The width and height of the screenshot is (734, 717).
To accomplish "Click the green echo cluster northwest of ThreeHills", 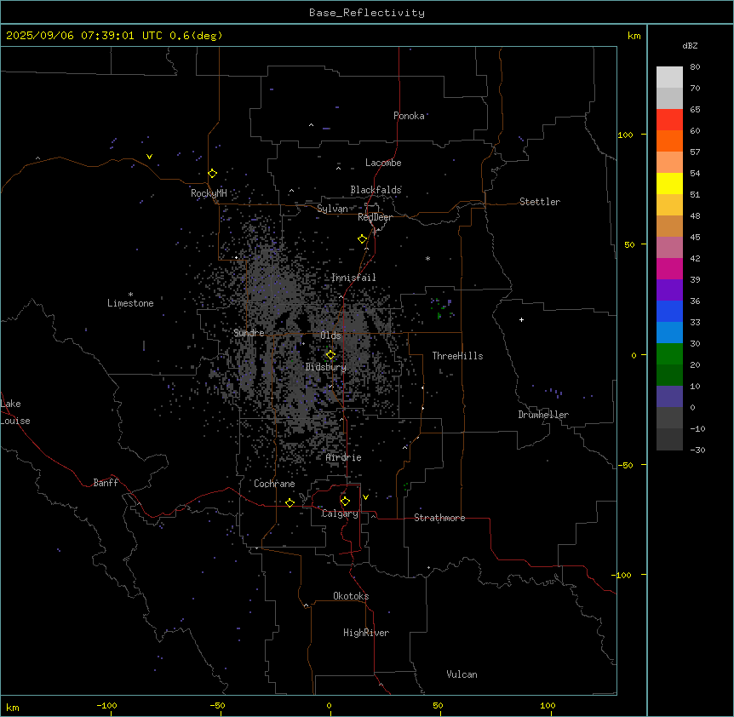I will point(440,308).
